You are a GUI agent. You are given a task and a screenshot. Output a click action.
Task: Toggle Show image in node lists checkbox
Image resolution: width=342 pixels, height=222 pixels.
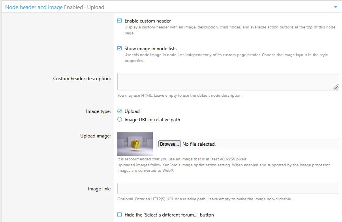tap(120, 48)
